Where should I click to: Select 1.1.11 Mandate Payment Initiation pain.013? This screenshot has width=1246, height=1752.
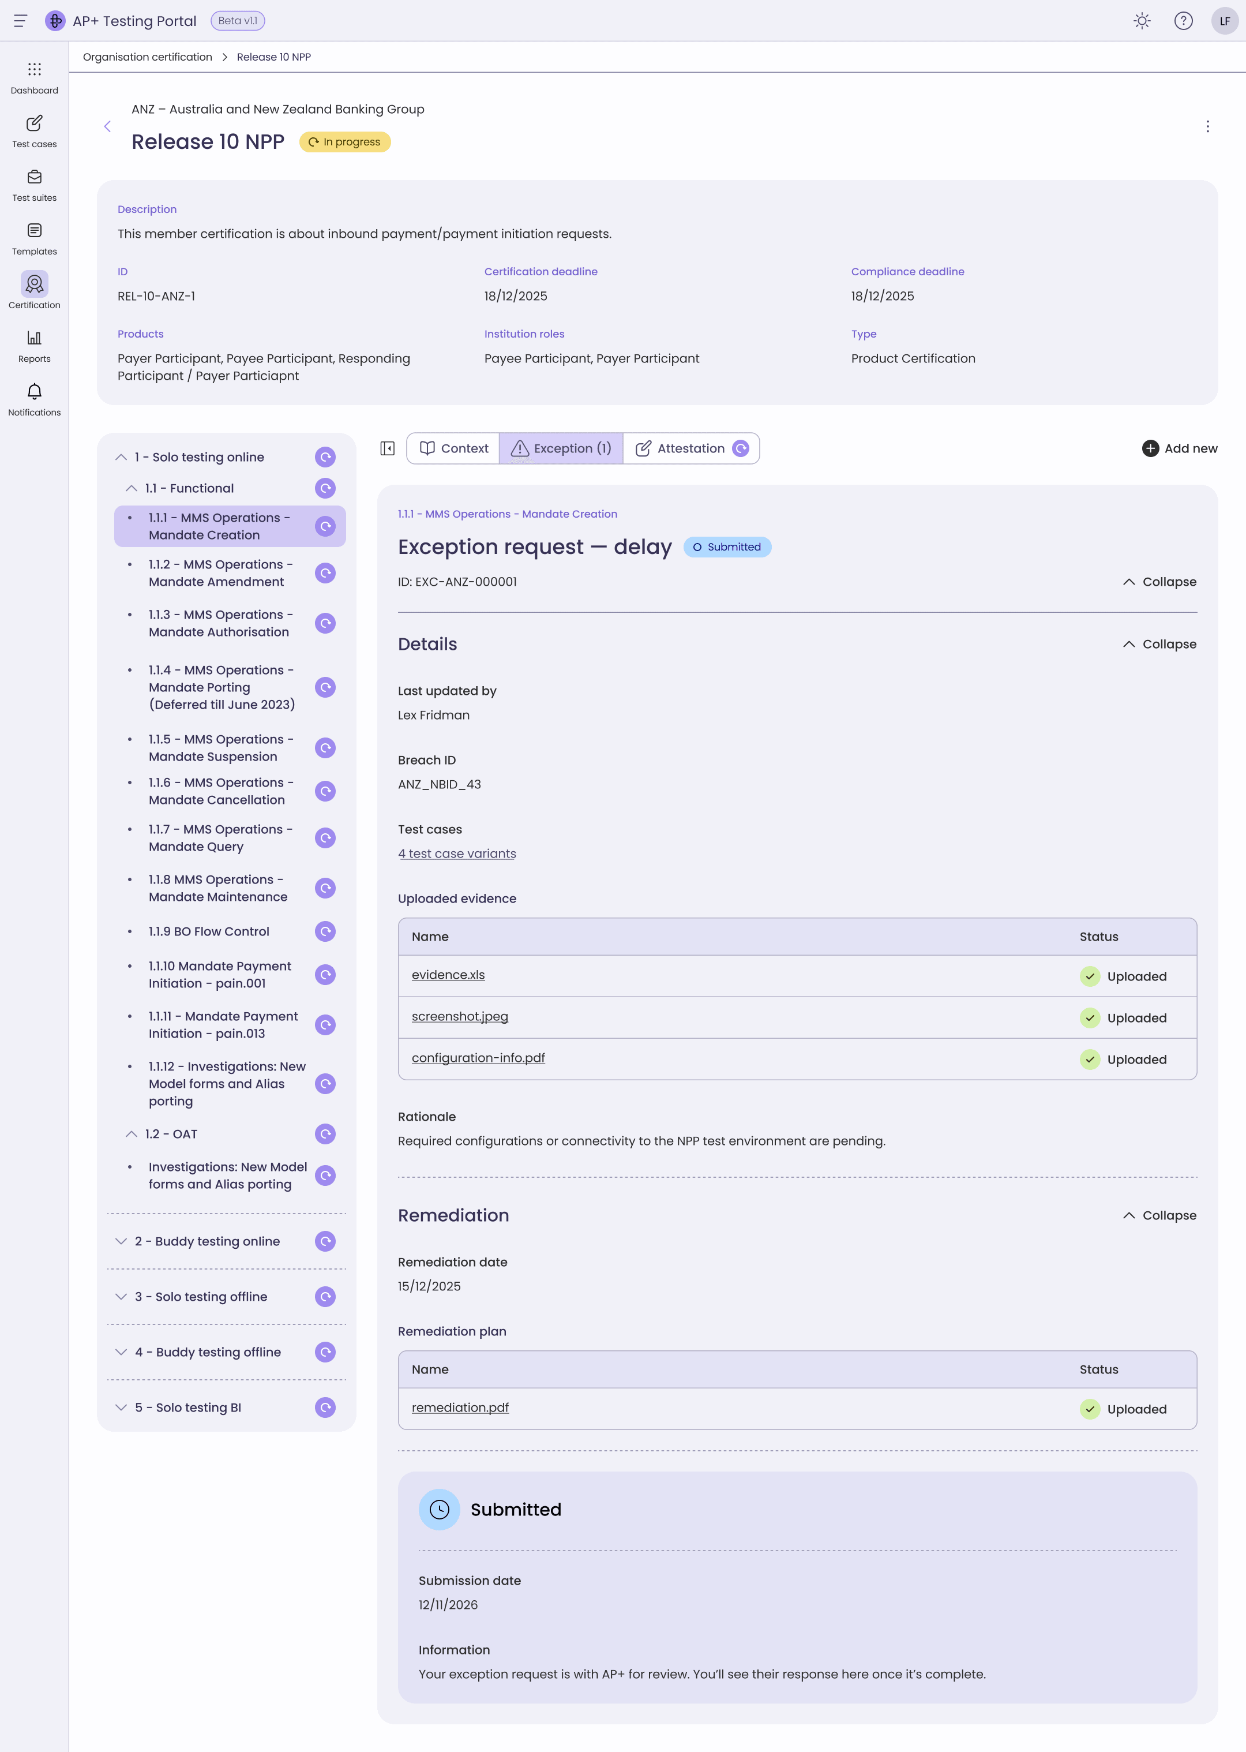point(230,1025)
